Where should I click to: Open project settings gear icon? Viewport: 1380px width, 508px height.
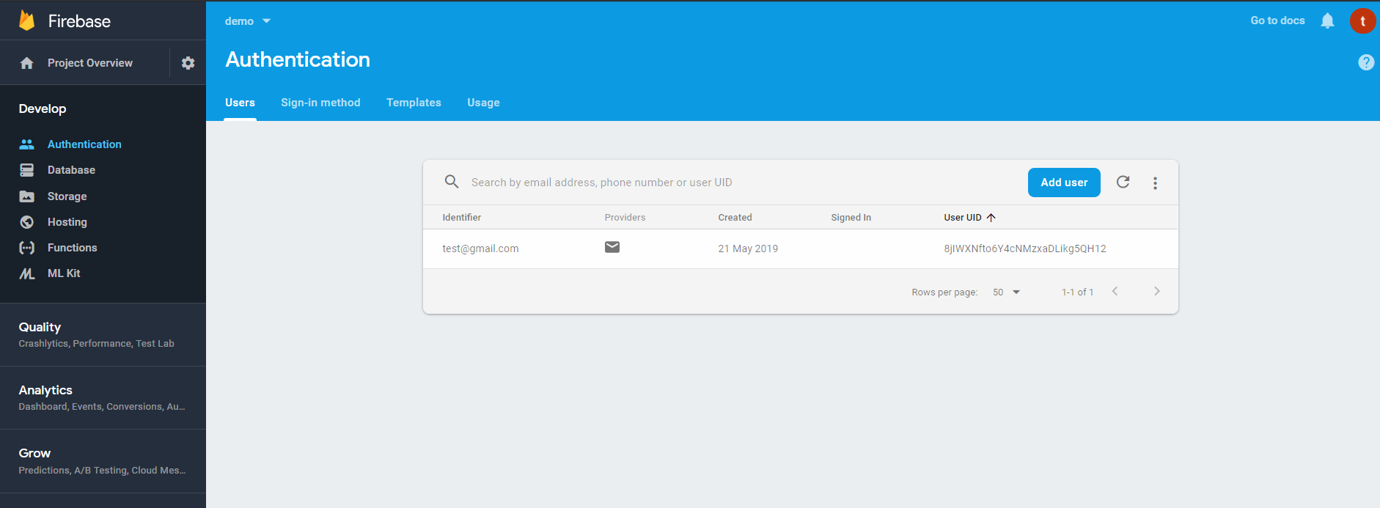188,63
